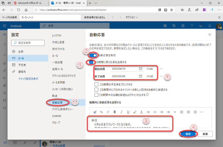This screenshot has height=147, width=223.
Task: Align text right in editor
Action: click(195, 112)
